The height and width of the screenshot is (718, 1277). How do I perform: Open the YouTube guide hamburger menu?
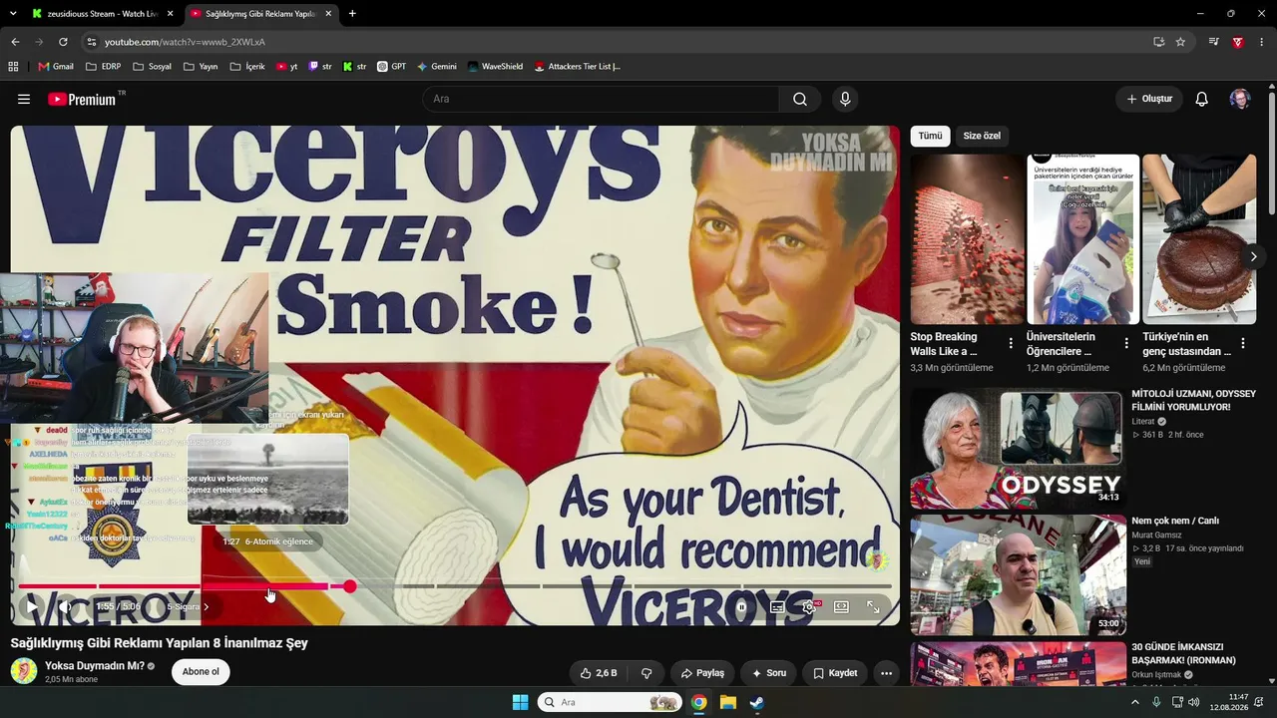point(24,99)
